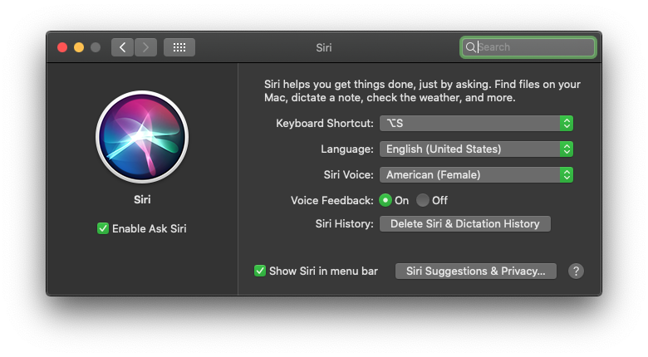Click the 'Voice Feedback:' label
This screenshot has width=648, height=357.
(x=331, y=201)
